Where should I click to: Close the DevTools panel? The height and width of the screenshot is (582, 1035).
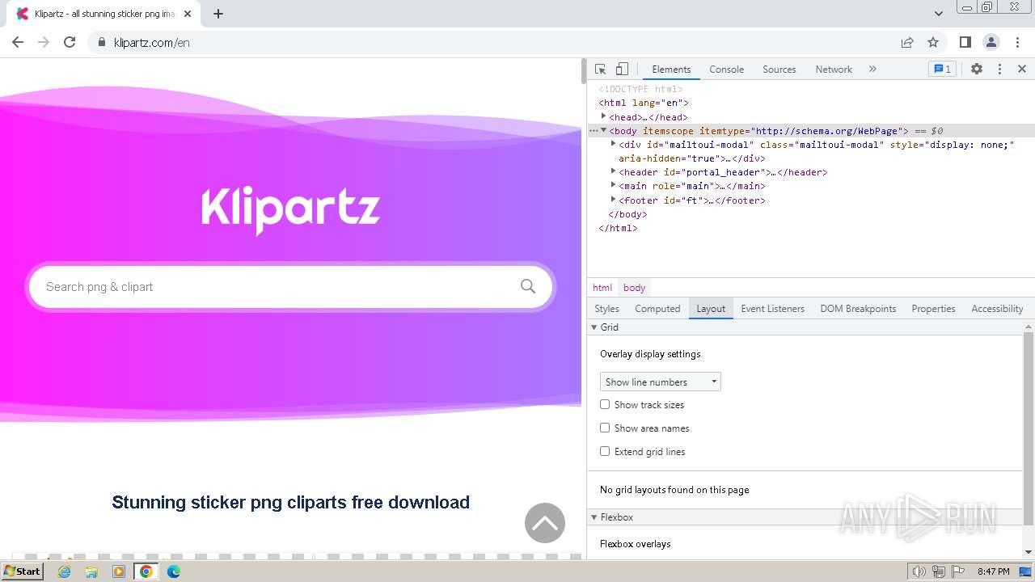pos(1022,70)
